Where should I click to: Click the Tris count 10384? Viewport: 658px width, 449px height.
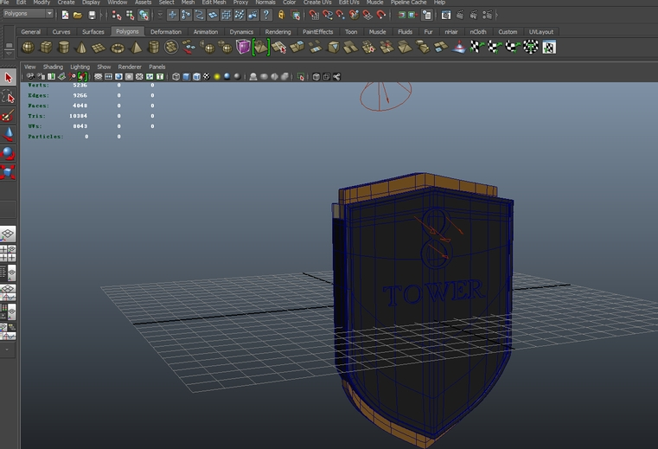pyautogui.click(x=79, y=116)
